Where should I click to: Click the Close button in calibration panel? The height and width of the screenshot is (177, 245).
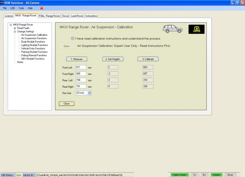click(66, 104)
